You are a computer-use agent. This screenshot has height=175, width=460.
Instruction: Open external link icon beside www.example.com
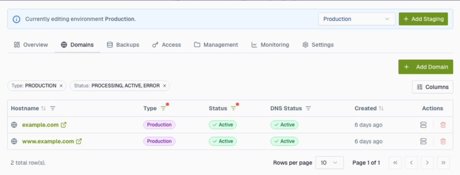79,141
